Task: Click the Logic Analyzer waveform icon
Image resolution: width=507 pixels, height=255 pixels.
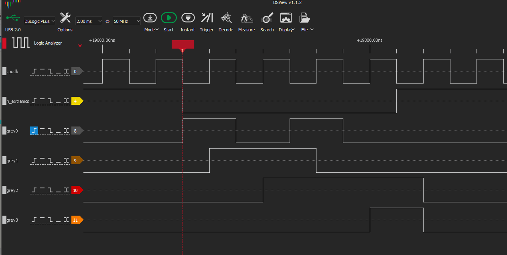Action: (21, 43)
